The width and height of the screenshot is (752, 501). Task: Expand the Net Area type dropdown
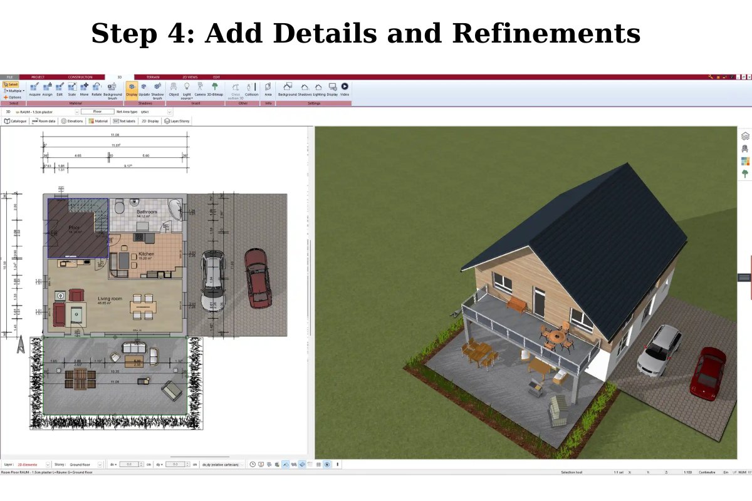point(169,111)
